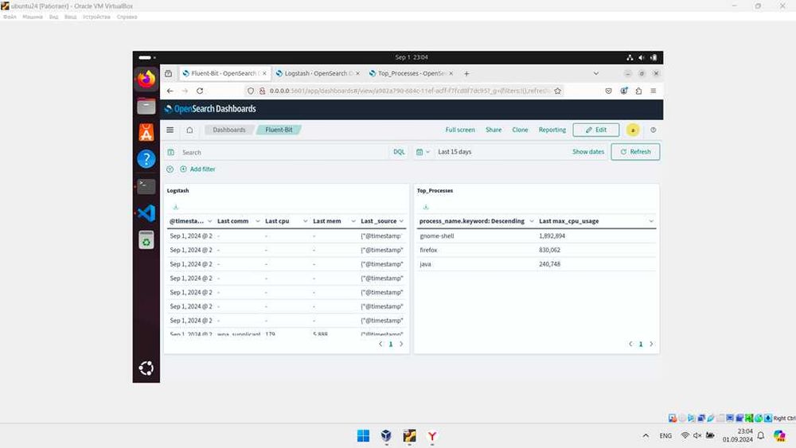Refresh the dashboard data
This screenshot has width=796, height=448.
635,152
